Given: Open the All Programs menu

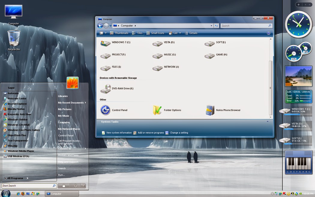Looking at the screenshot, I should coord(15,178).
